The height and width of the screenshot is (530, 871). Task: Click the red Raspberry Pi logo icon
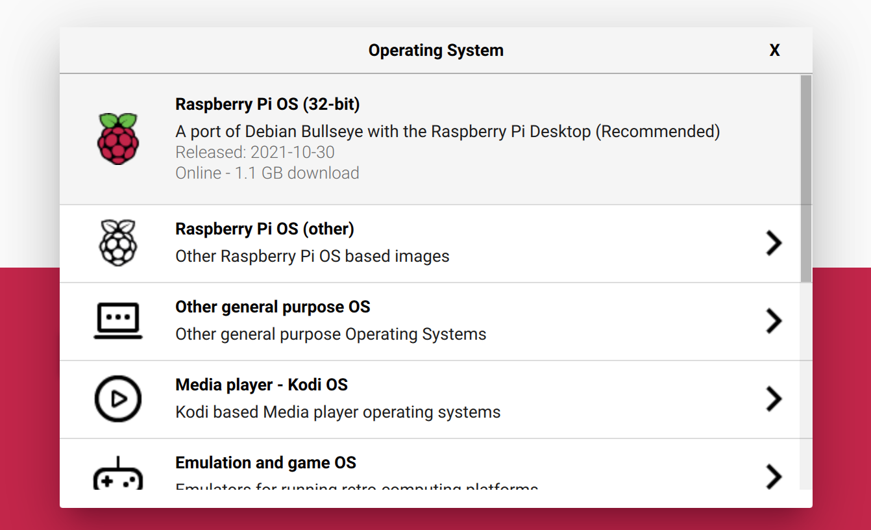(118, 138)
